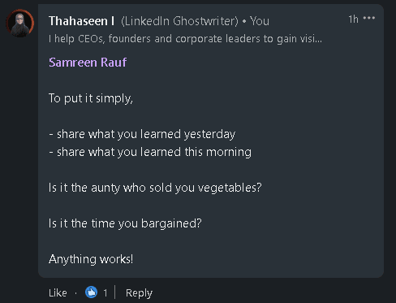Click the '(LinkedIn Ghostwriter)' label beside the name
Screen dimensions: 396x303
pyautogui.click(x=179, y=21)
